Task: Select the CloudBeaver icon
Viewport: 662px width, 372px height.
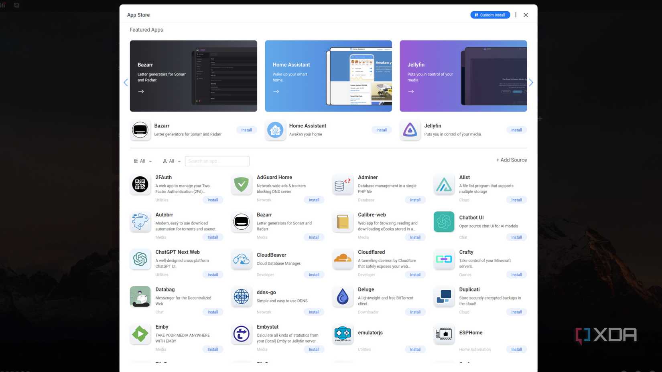Action: (x=242, y=259)
